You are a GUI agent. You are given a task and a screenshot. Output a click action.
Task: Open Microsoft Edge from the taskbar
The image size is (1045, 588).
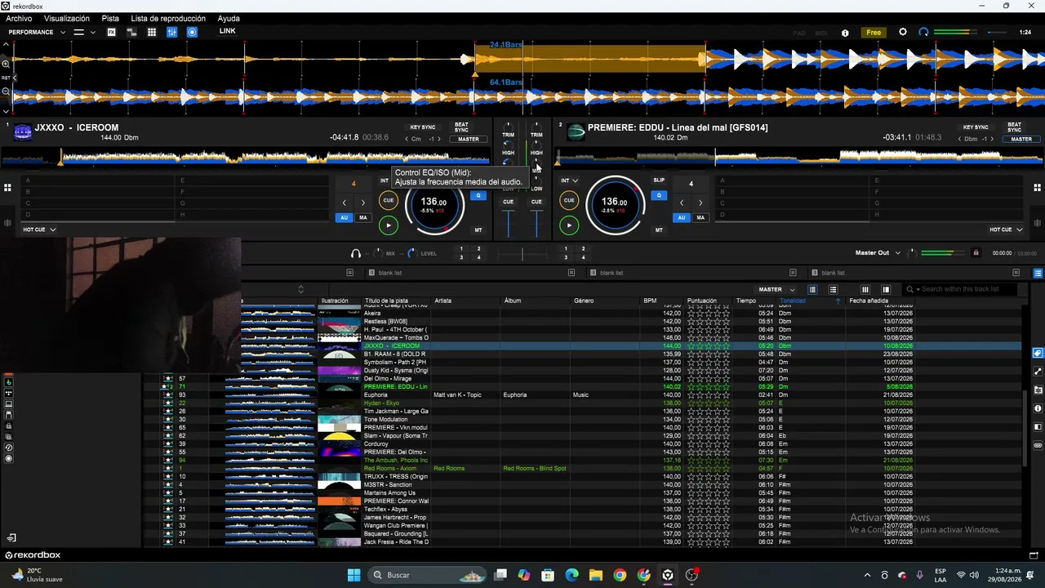[x=571, y=575]
